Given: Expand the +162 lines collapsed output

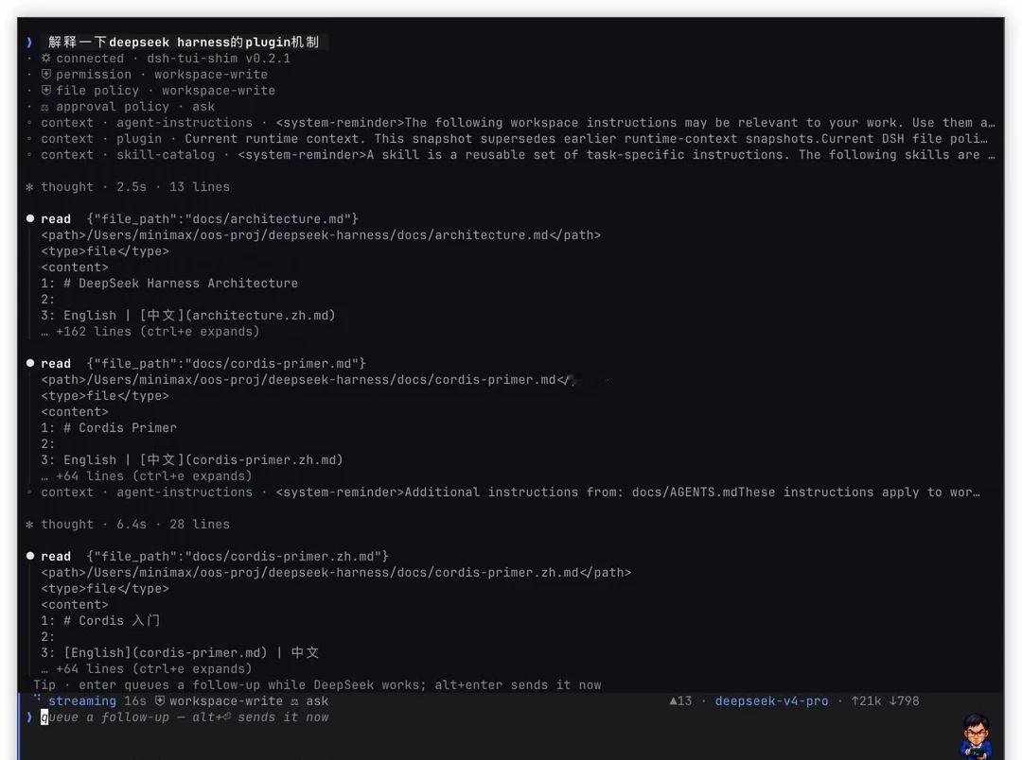Looking at the screenshot, I should 150,332.
